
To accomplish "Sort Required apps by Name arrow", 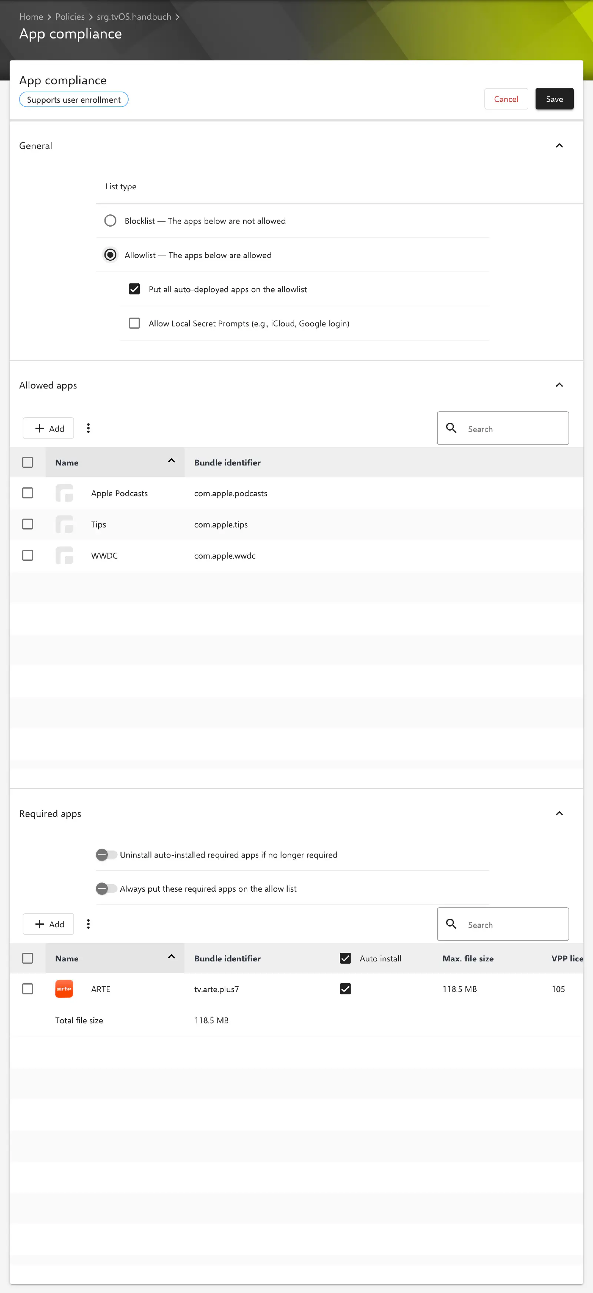I will coord(171,957).
